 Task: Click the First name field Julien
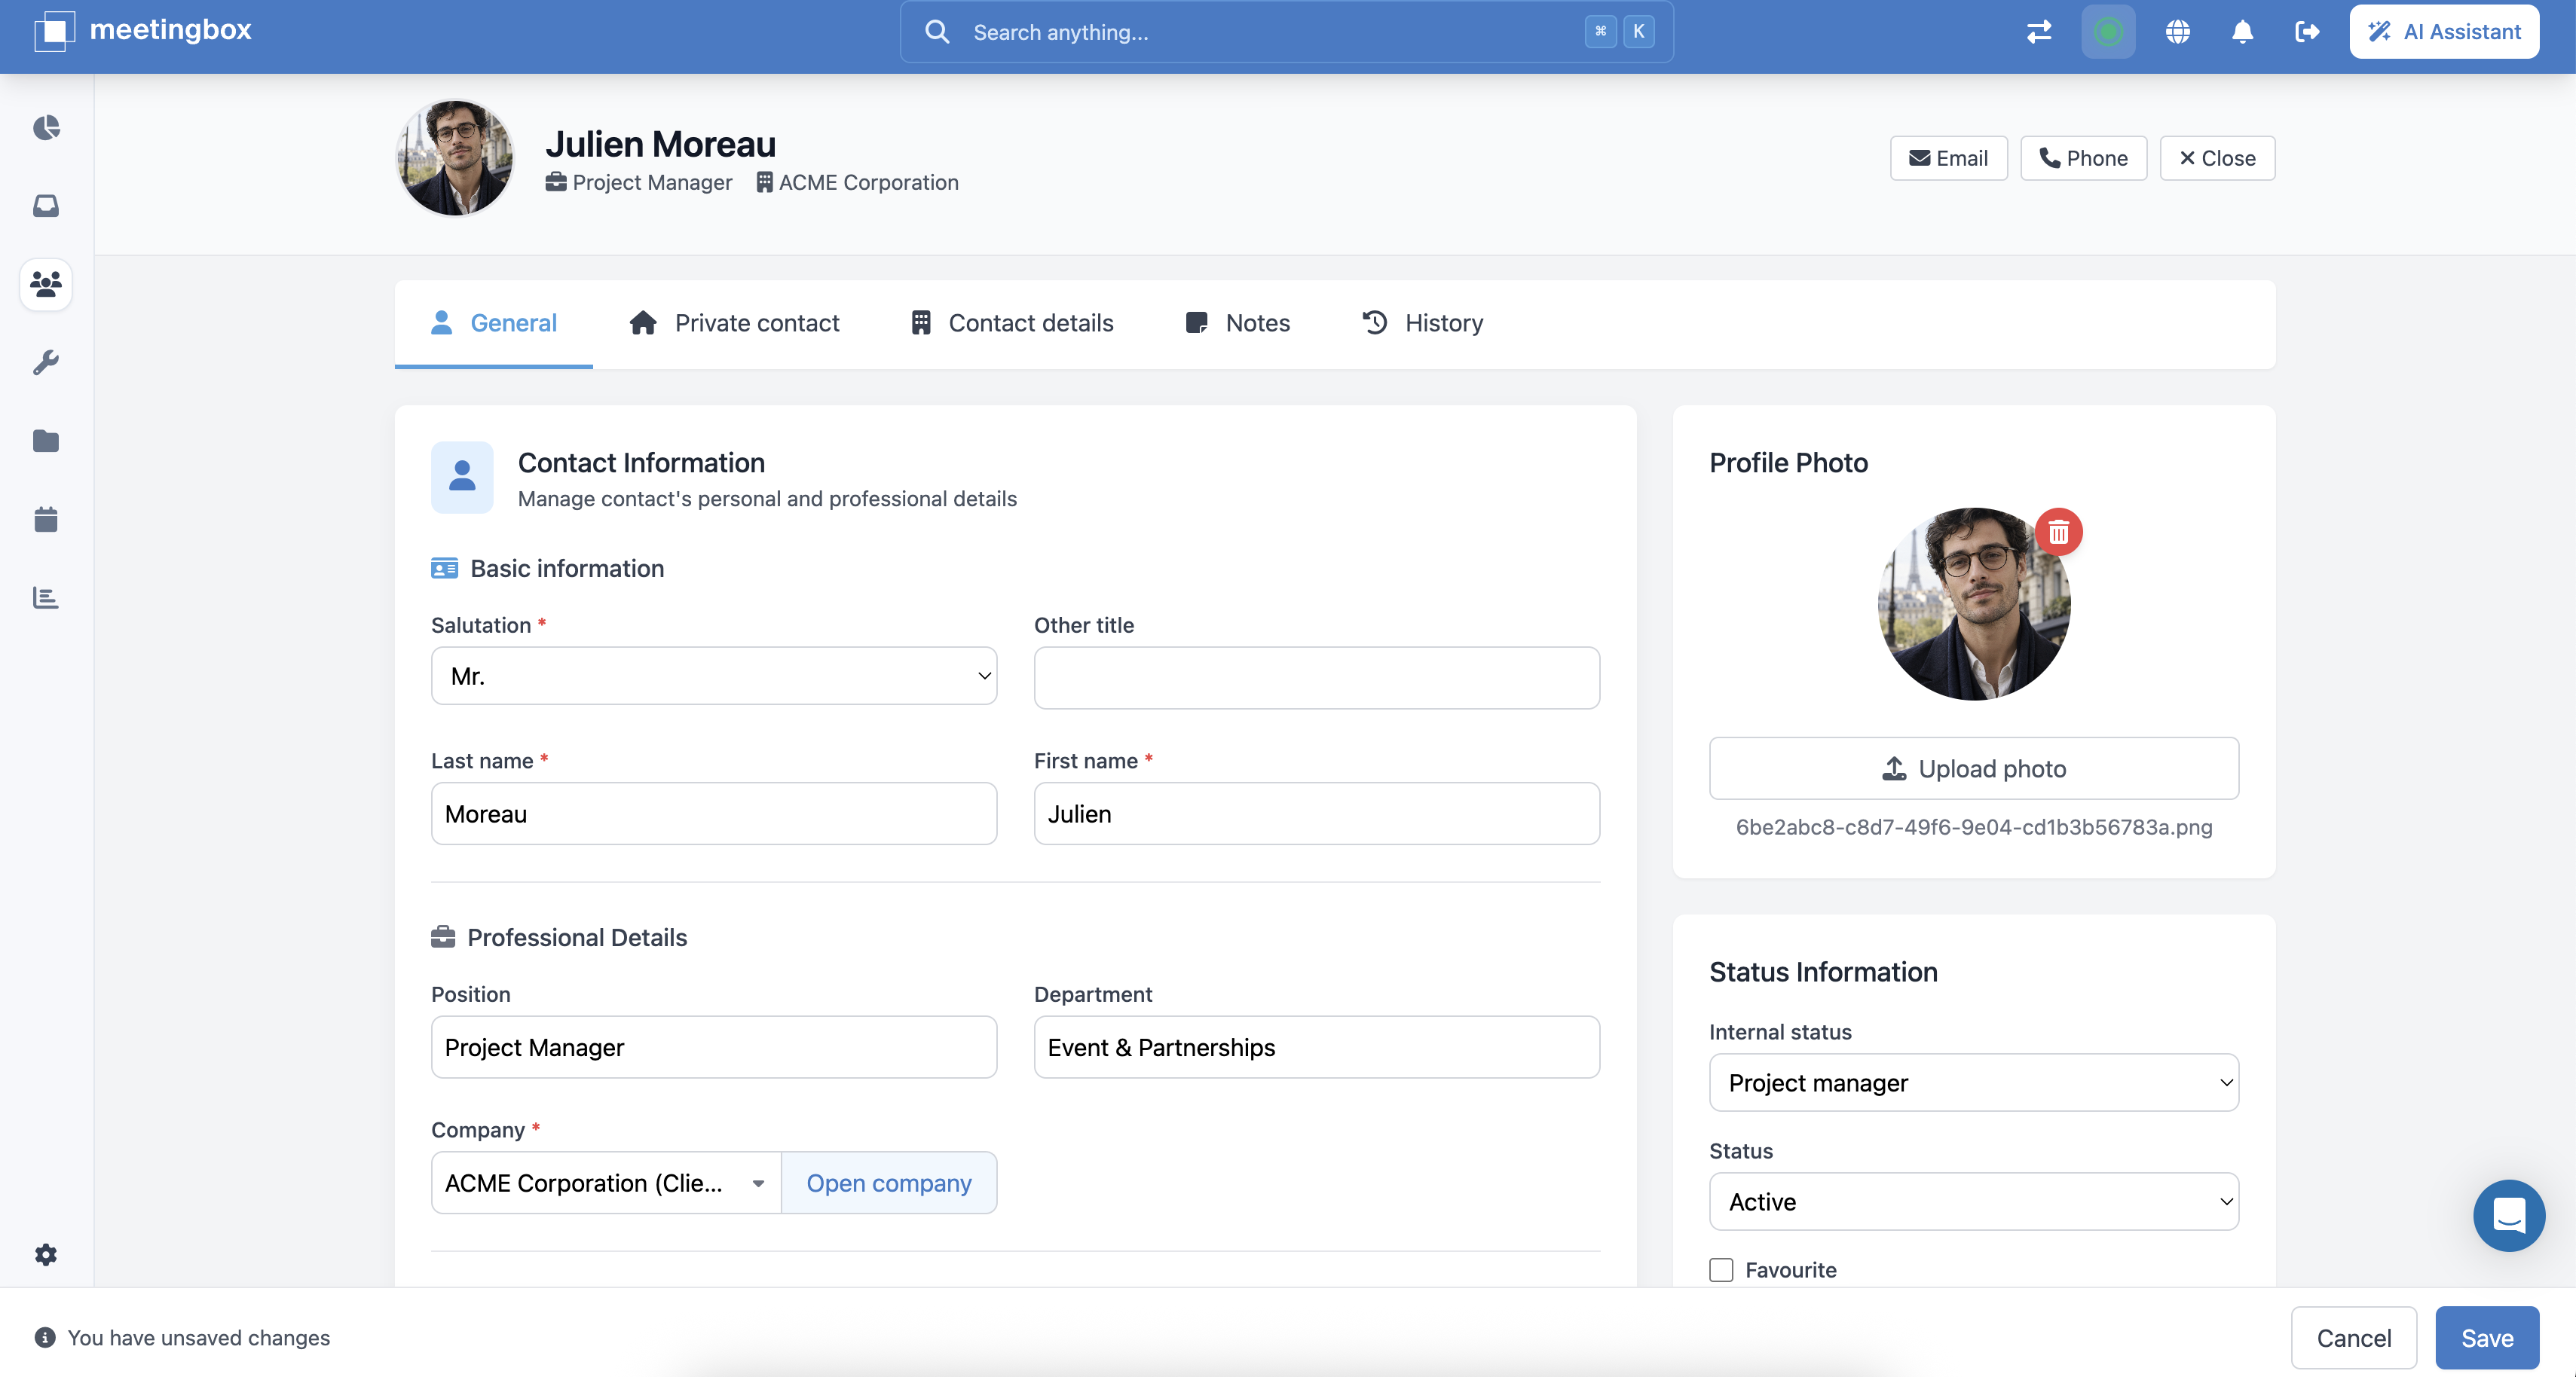tap(1316, 814)
